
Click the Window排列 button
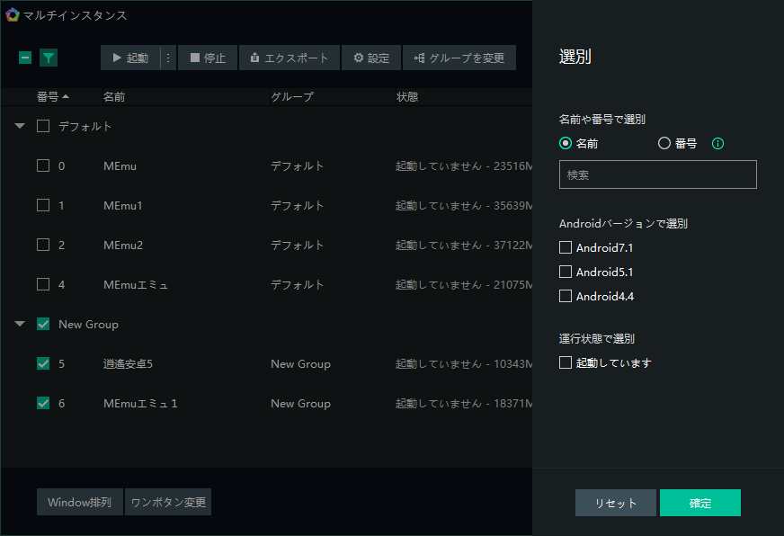79,502
